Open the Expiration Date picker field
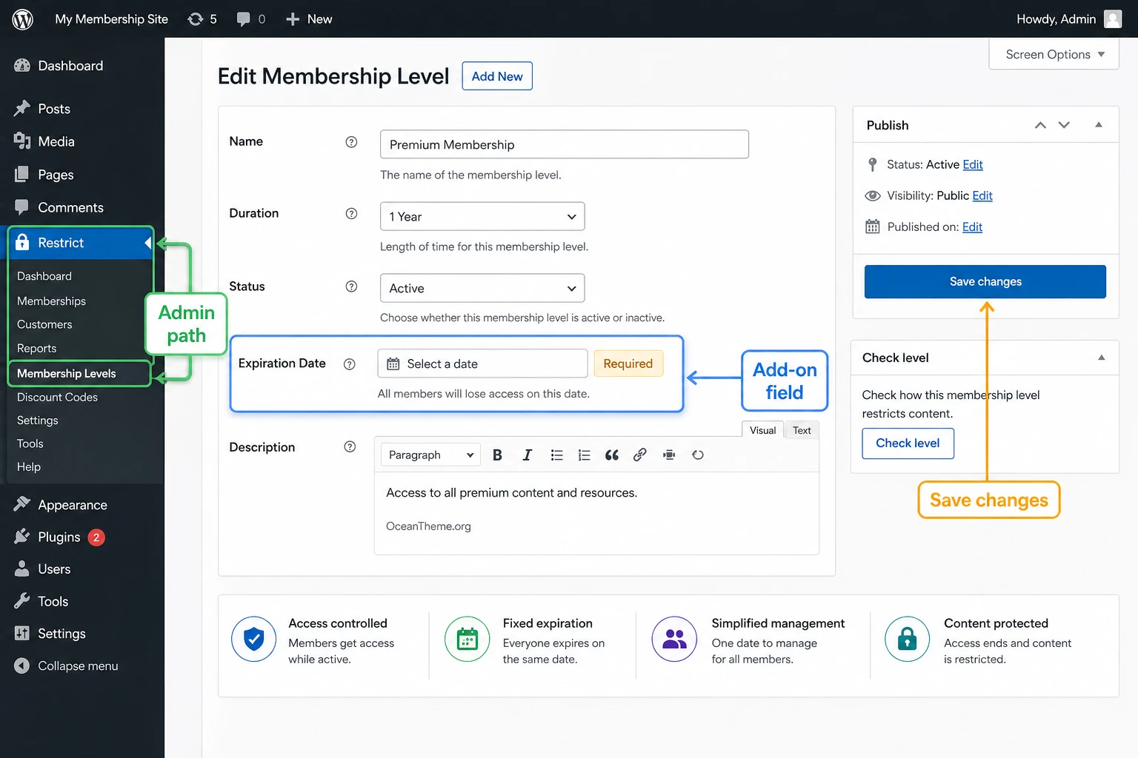The width and height of the screenshot is (1138, 758). pos(482,363)
